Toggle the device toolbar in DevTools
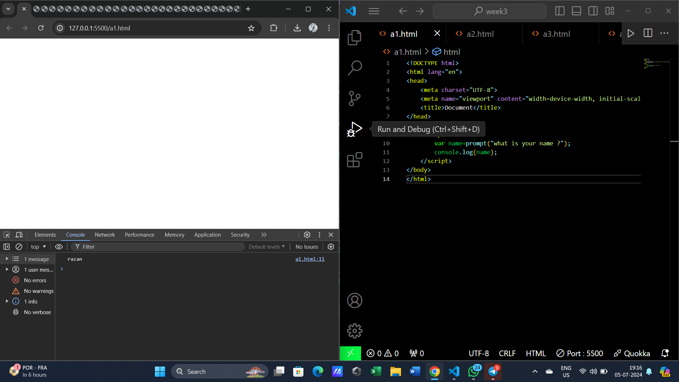The width and height of the screenshot is (679, 382). [19, 235]
